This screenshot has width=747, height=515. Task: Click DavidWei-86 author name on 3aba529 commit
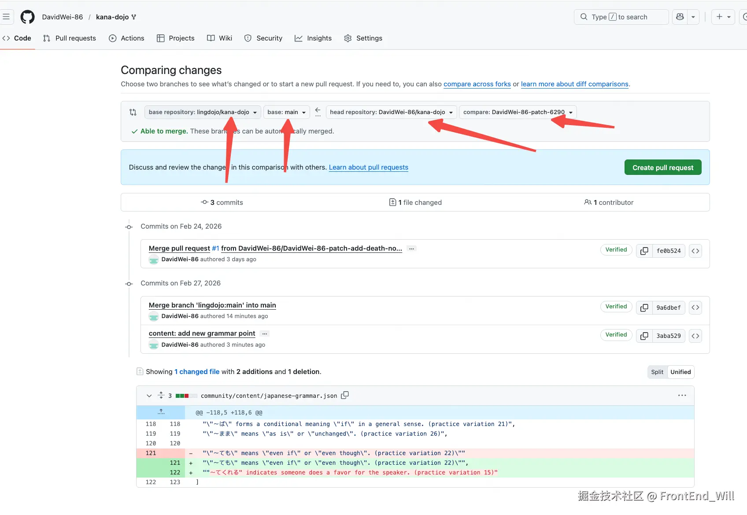click(180, 345)
